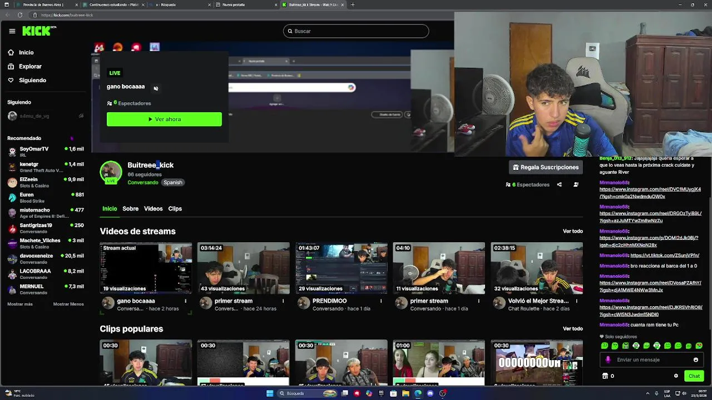
Task: Open followed channel s4mu_de_vg
Action: (44, 116)
